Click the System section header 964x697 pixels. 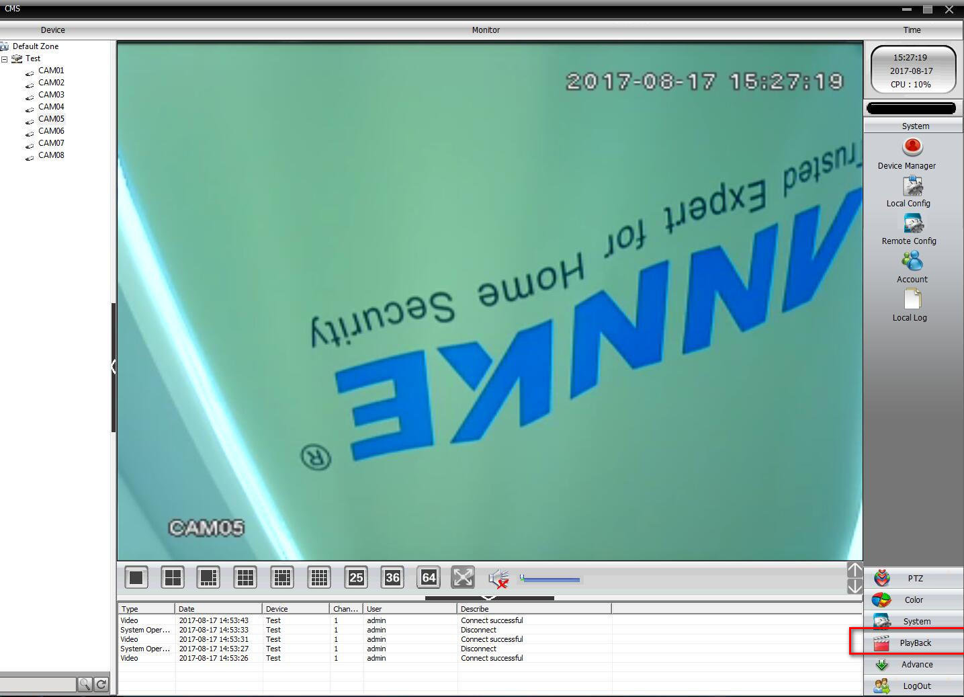(914, 126)
